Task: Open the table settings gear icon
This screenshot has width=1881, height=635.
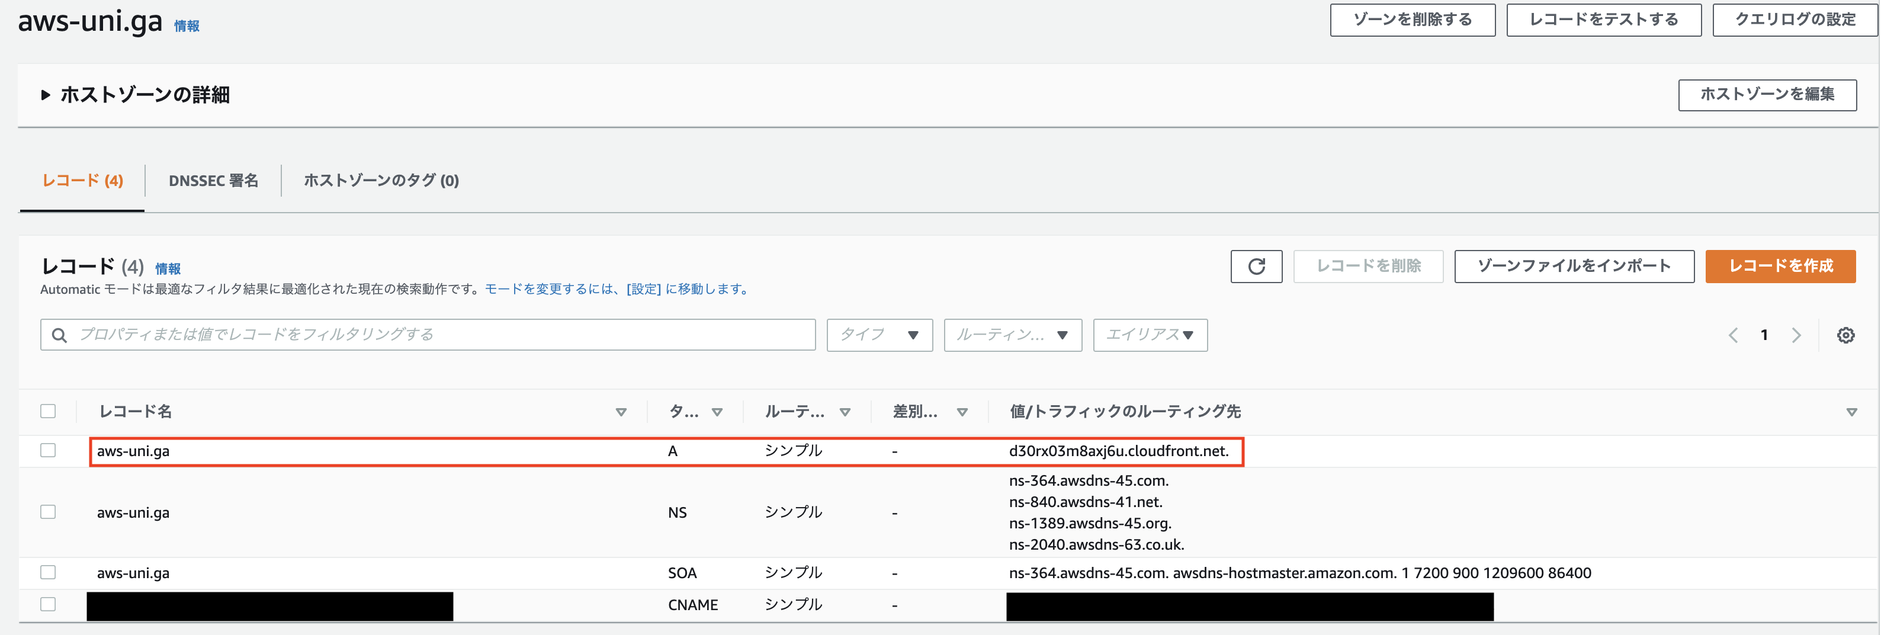Action: 1845,335
